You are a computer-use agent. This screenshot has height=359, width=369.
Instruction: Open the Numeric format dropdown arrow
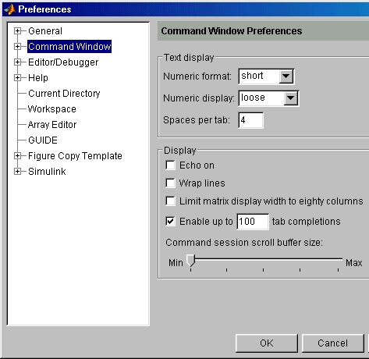point(286,76)
